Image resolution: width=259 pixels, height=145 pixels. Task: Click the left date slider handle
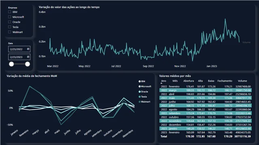(x=11, y=64)
